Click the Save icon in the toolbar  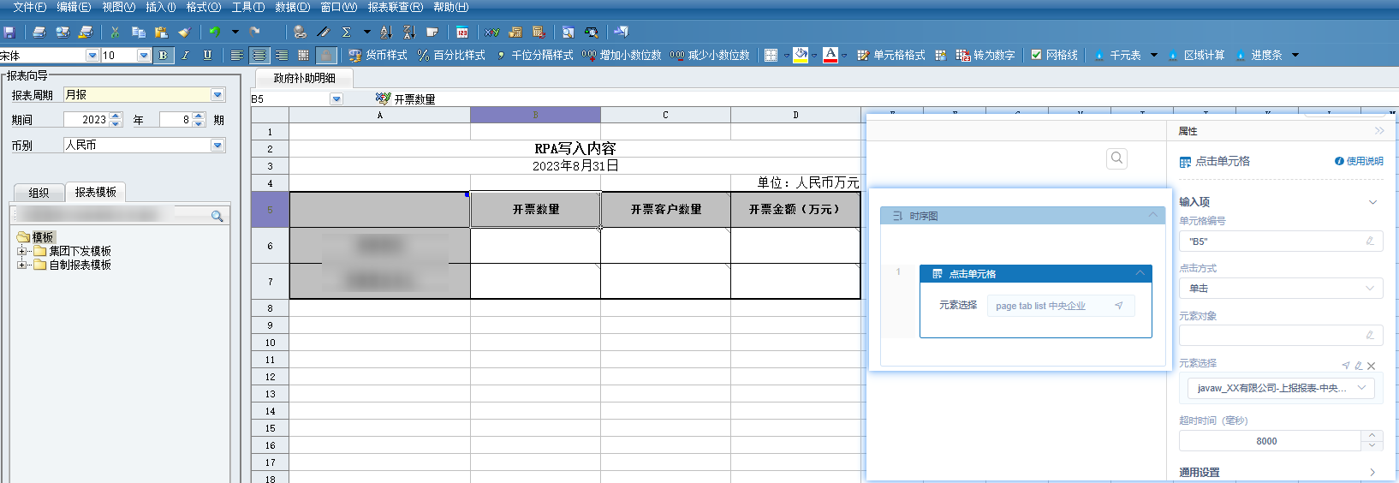[x=9, y=33]
